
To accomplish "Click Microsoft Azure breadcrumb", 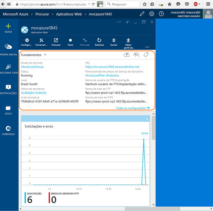I will (x=15, y=14).
